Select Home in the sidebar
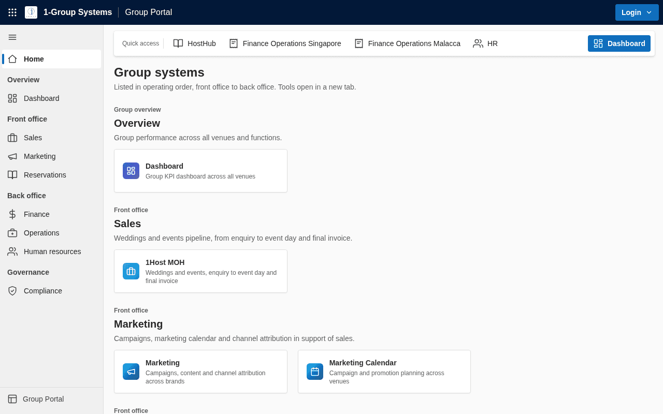Screen dimensions: 663x414 (51, 59)
